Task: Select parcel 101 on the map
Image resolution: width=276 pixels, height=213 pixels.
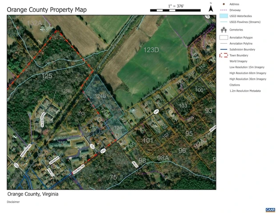Action: coord(148,140)
